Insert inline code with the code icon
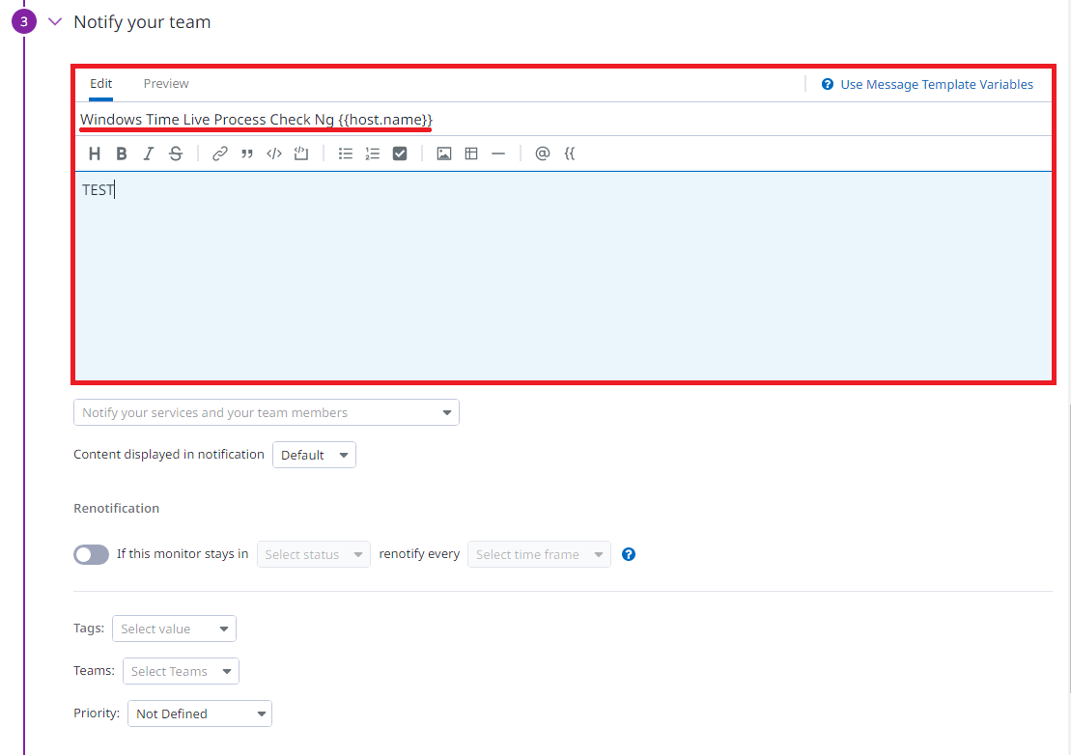The width and height of the screenshot is (1071, 755). pos(274,154)
